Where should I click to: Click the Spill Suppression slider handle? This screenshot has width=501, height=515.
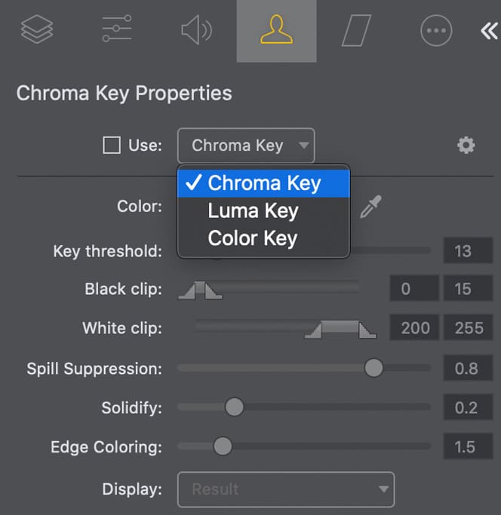tap(373, 368)
